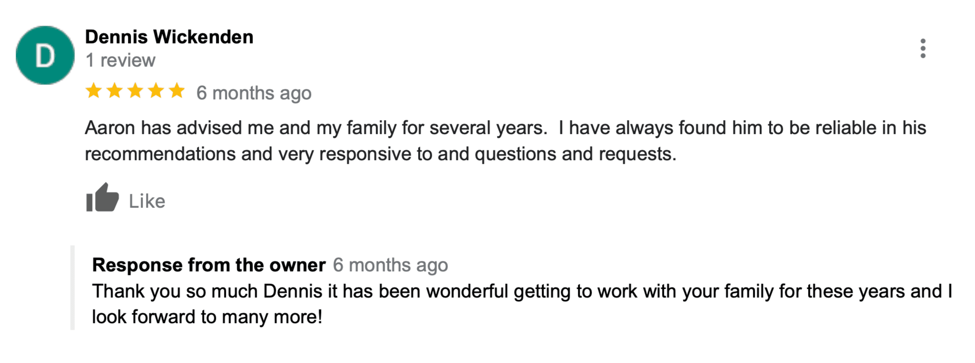The image size is (975, 363).
Task: Click the fourth gold rating star
Action: (x=156, y=90)
